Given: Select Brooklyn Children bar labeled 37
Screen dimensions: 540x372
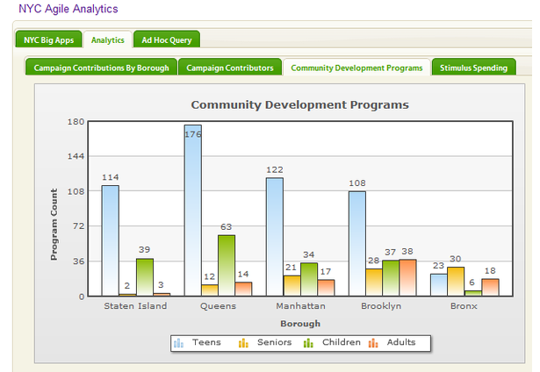Looking at the screenshot, I should (x=391, y=278).
